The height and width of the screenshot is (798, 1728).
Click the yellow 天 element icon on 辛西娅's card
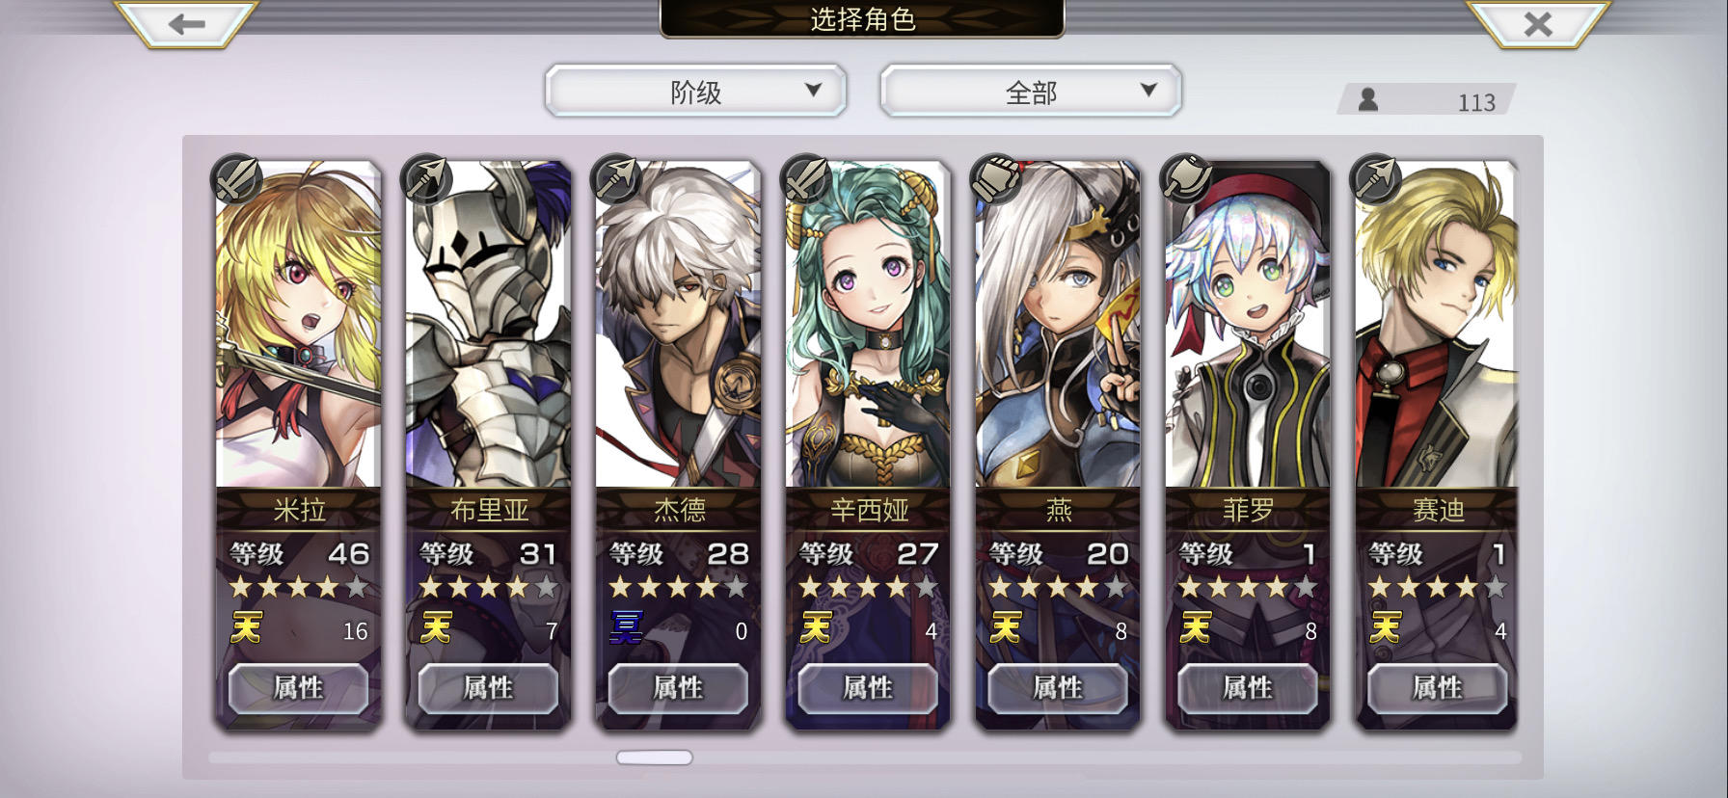(x=816, y=628)
